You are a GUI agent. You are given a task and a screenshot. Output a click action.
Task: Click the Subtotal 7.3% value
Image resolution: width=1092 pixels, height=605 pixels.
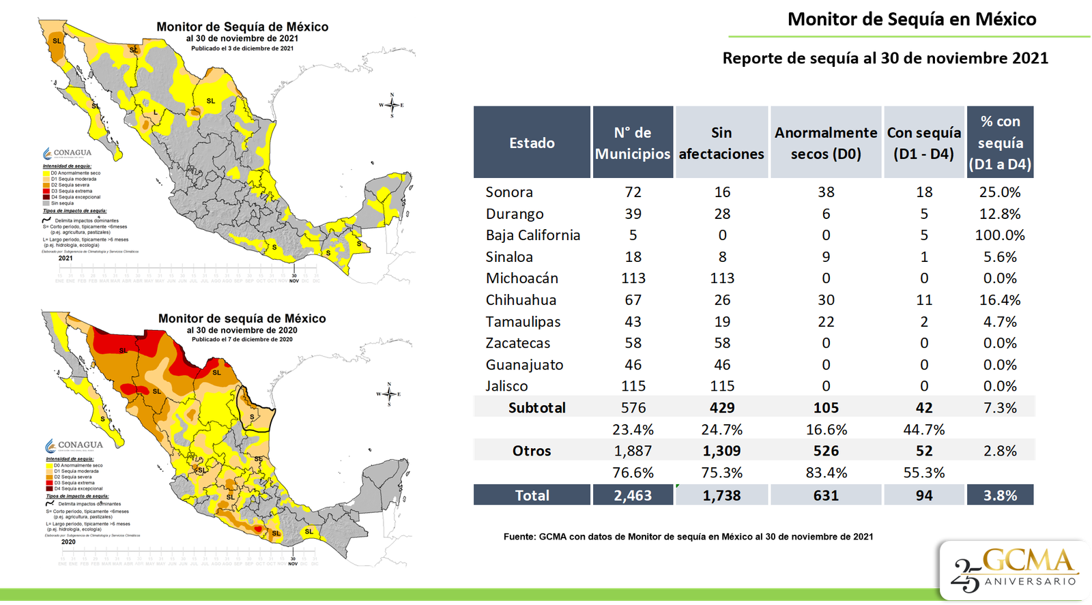pyautogui.click(x=1000, y=408)
